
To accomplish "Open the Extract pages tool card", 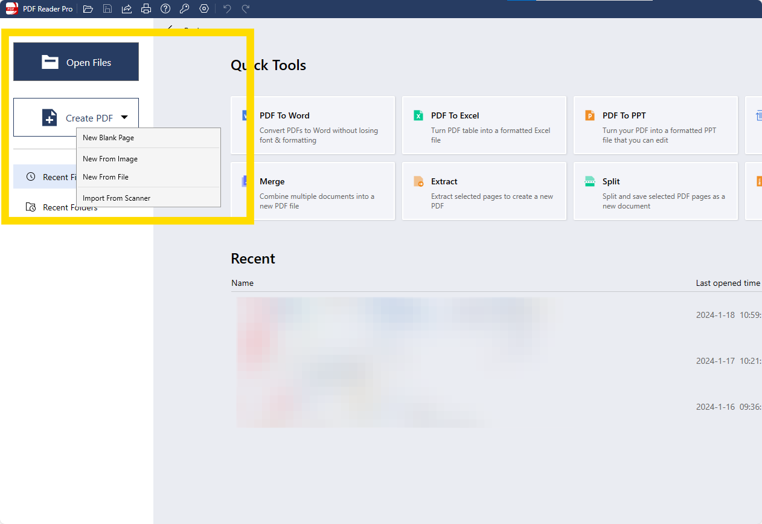I will pyautogui.click(x=484, y=191).
